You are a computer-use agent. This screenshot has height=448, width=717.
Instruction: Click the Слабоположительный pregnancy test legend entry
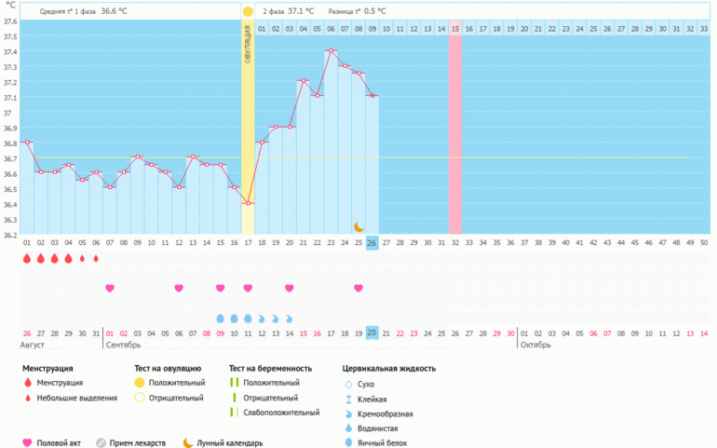tap(275, 413)
